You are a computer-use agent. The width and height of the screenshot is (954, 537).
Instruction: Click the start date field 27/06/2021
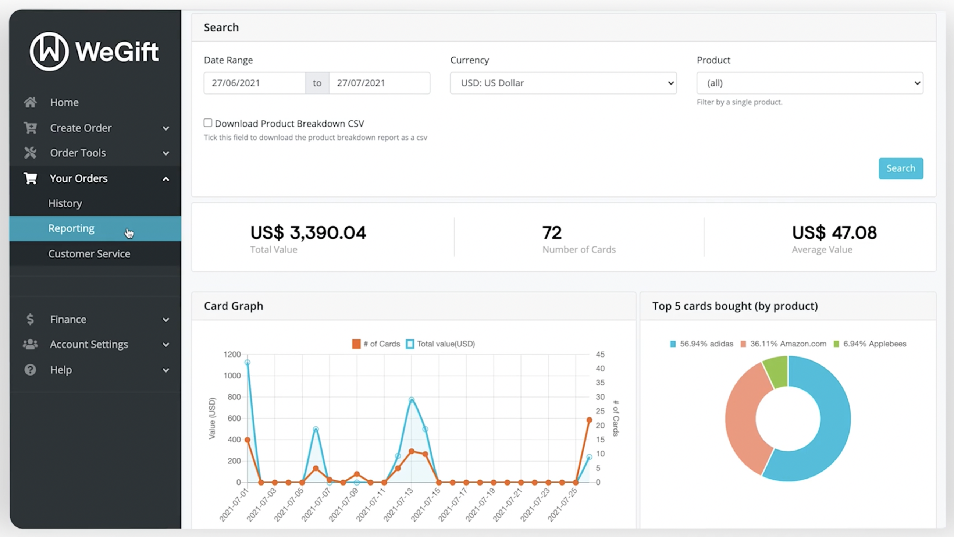click(254, 83)
